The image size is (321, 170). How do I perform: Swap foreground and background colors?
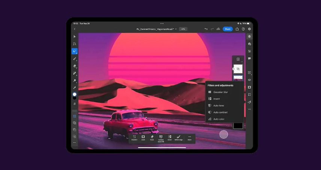74,104
